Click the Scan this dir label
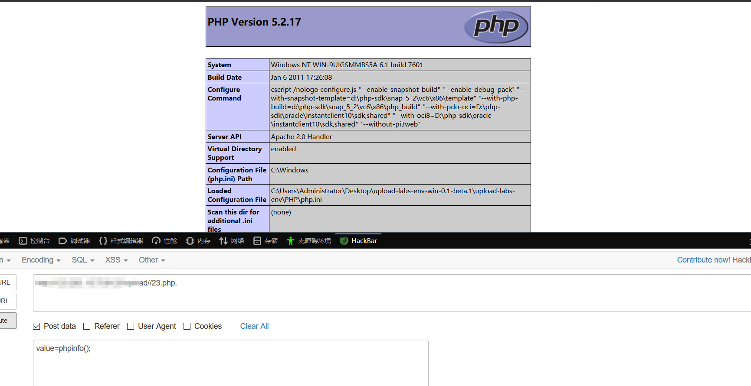The height and width of the screenshot is (386, 751). (x=233, y=221)
